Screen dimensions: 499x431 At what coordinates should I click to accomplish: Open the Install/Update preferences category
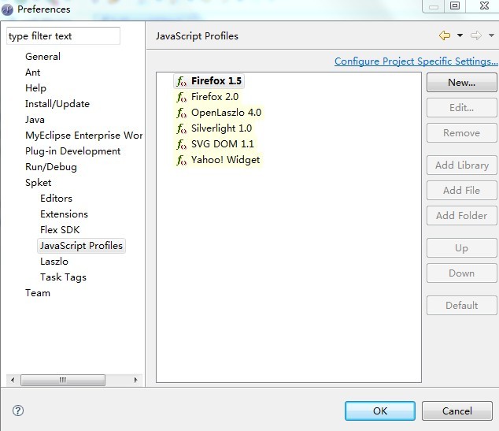pyautogui.click(x=57, y=104)
